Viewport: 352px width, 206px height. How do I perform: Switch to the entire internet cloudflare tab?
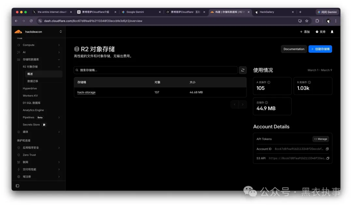coord(52,12)
